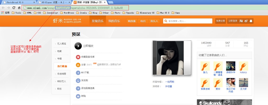Select 相似艺人 in the sidebar
Viewport: 268px width, 105px height.
click(61, 81)
